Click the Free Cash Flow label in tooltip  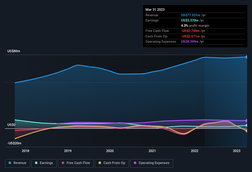[x=157, y=31]
